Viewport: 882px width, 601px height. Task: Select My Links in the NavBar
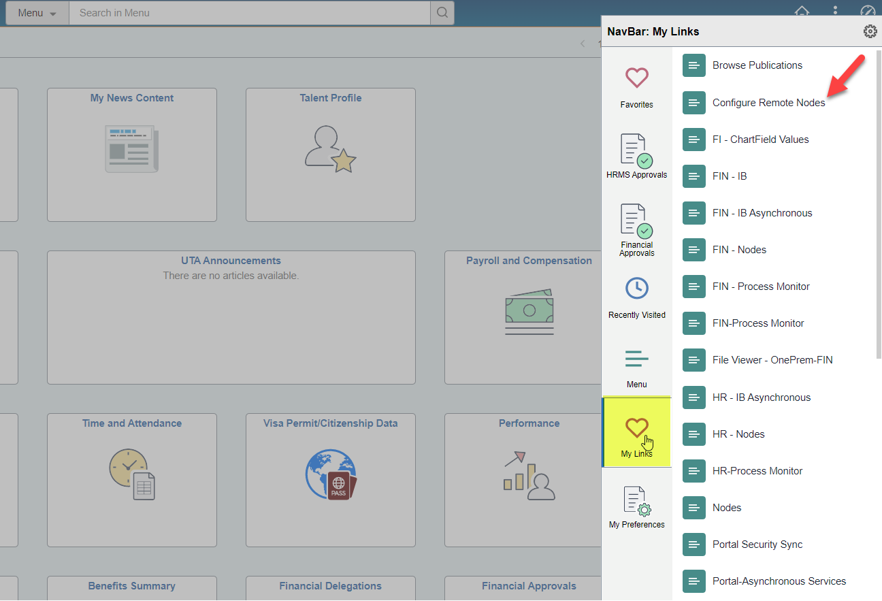click(636, 430)
